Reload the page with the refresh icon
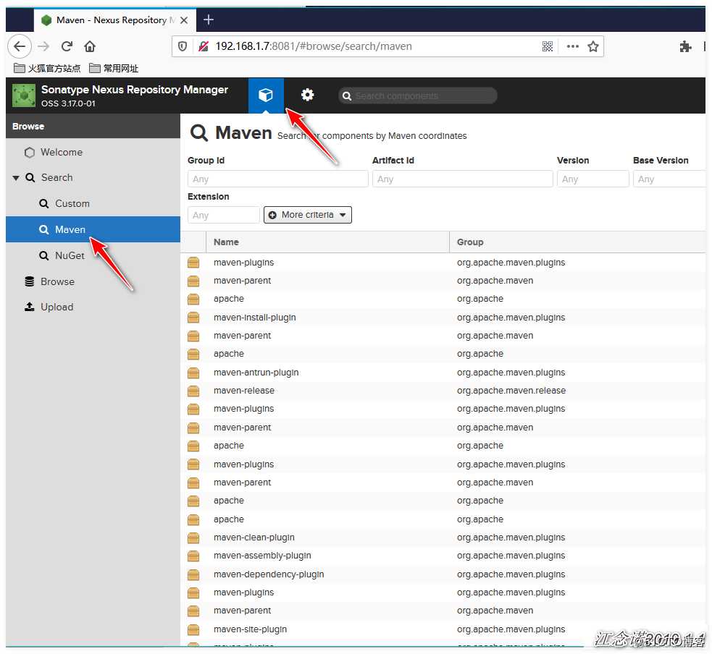The width and height of the screenshot is (712, 654). point(67,46)
